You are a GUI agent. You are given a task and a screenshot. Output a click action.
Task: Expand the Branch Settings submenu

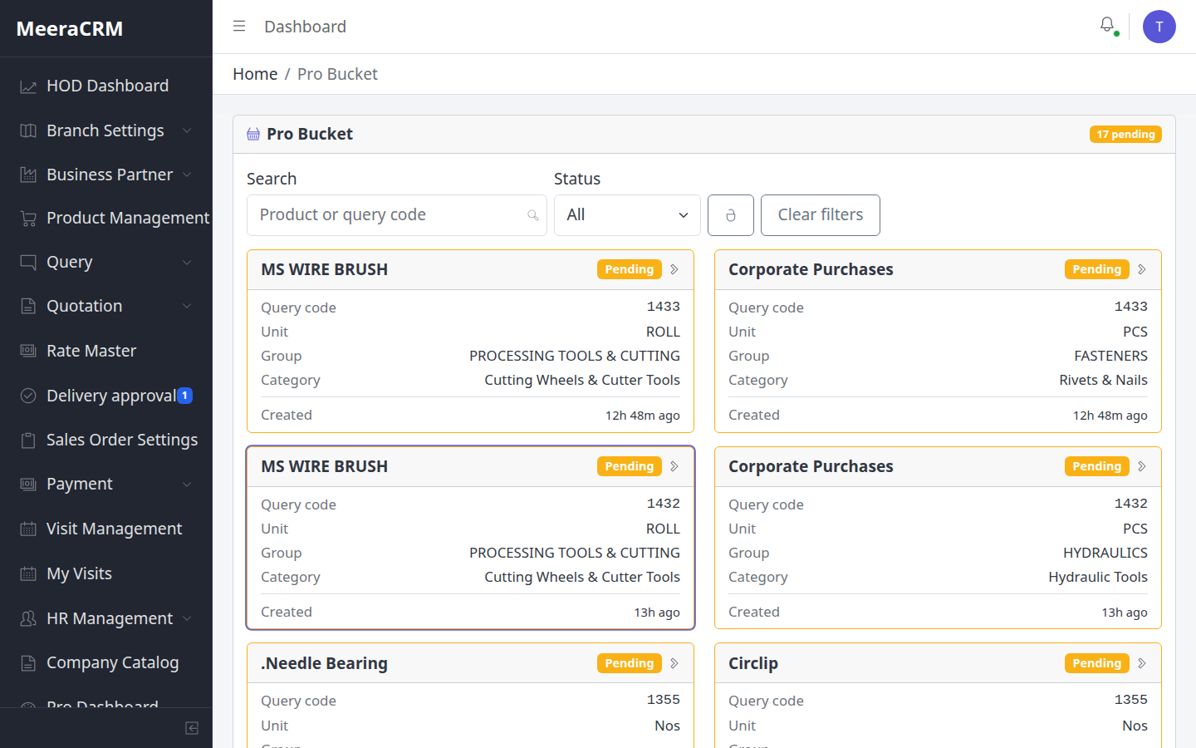(187, 130)
